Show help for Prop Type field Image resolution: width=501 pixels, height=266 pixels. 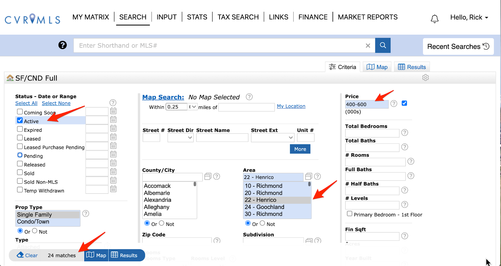point(86,214)
